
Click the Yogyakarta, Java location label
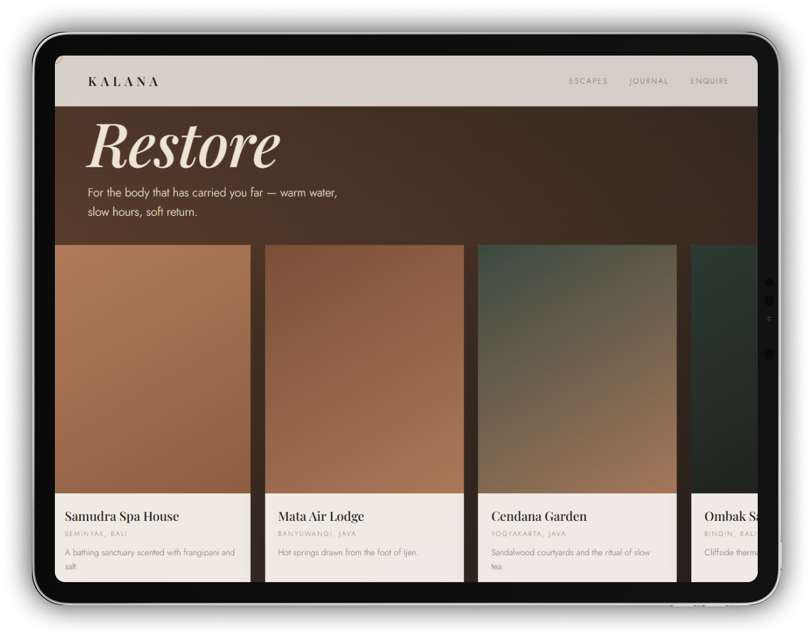529,534
